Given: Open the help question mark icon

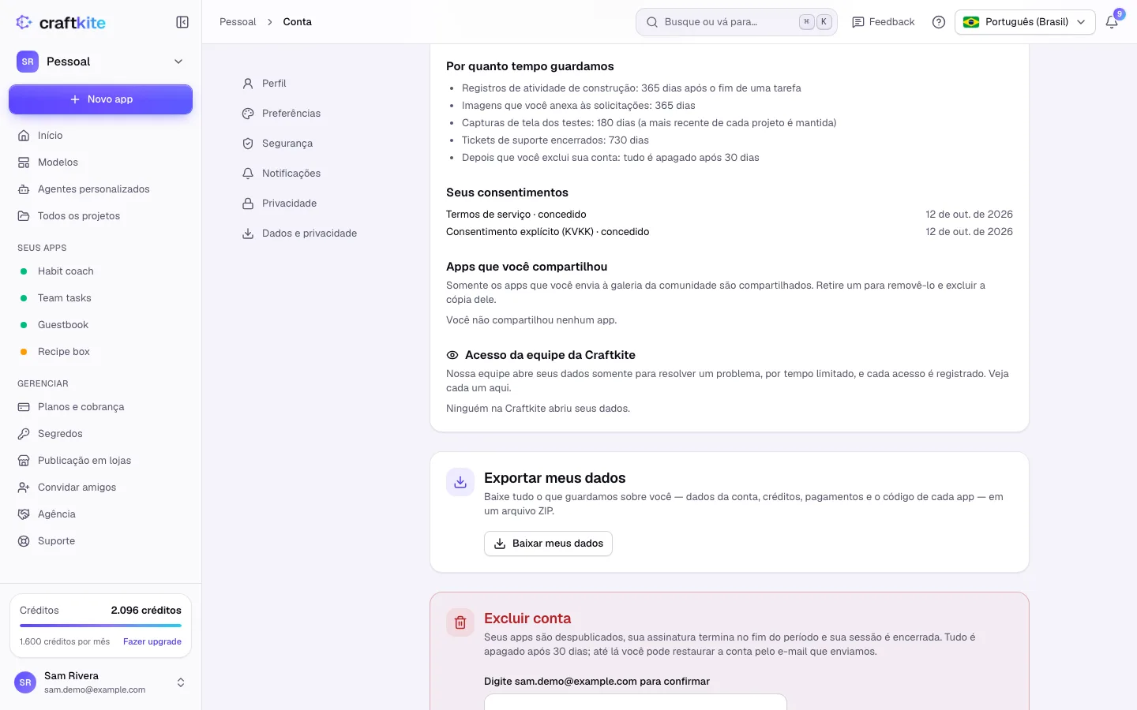Looking at the screenshot, I should 939,22.
